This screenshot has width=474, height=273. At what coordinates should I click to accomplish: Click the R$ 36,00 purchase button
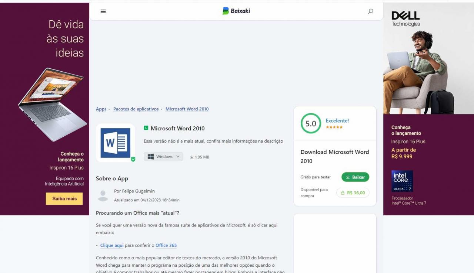353,192
